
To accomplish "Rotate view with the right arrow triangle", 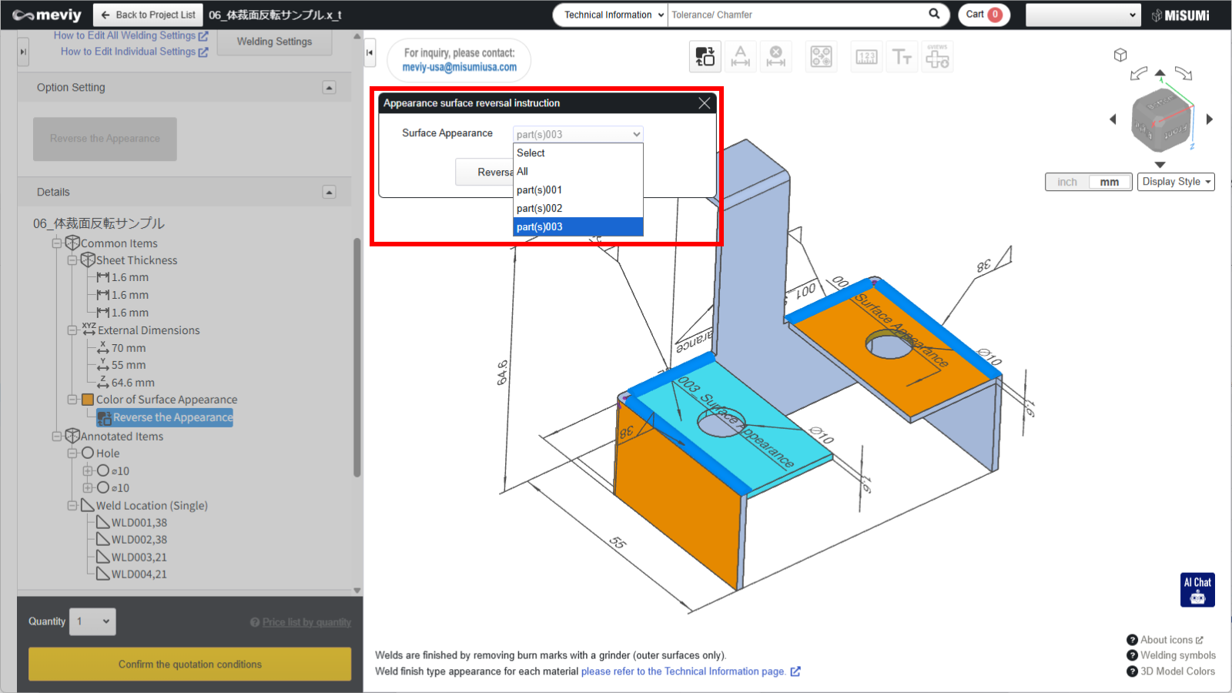I will 1209,119.
